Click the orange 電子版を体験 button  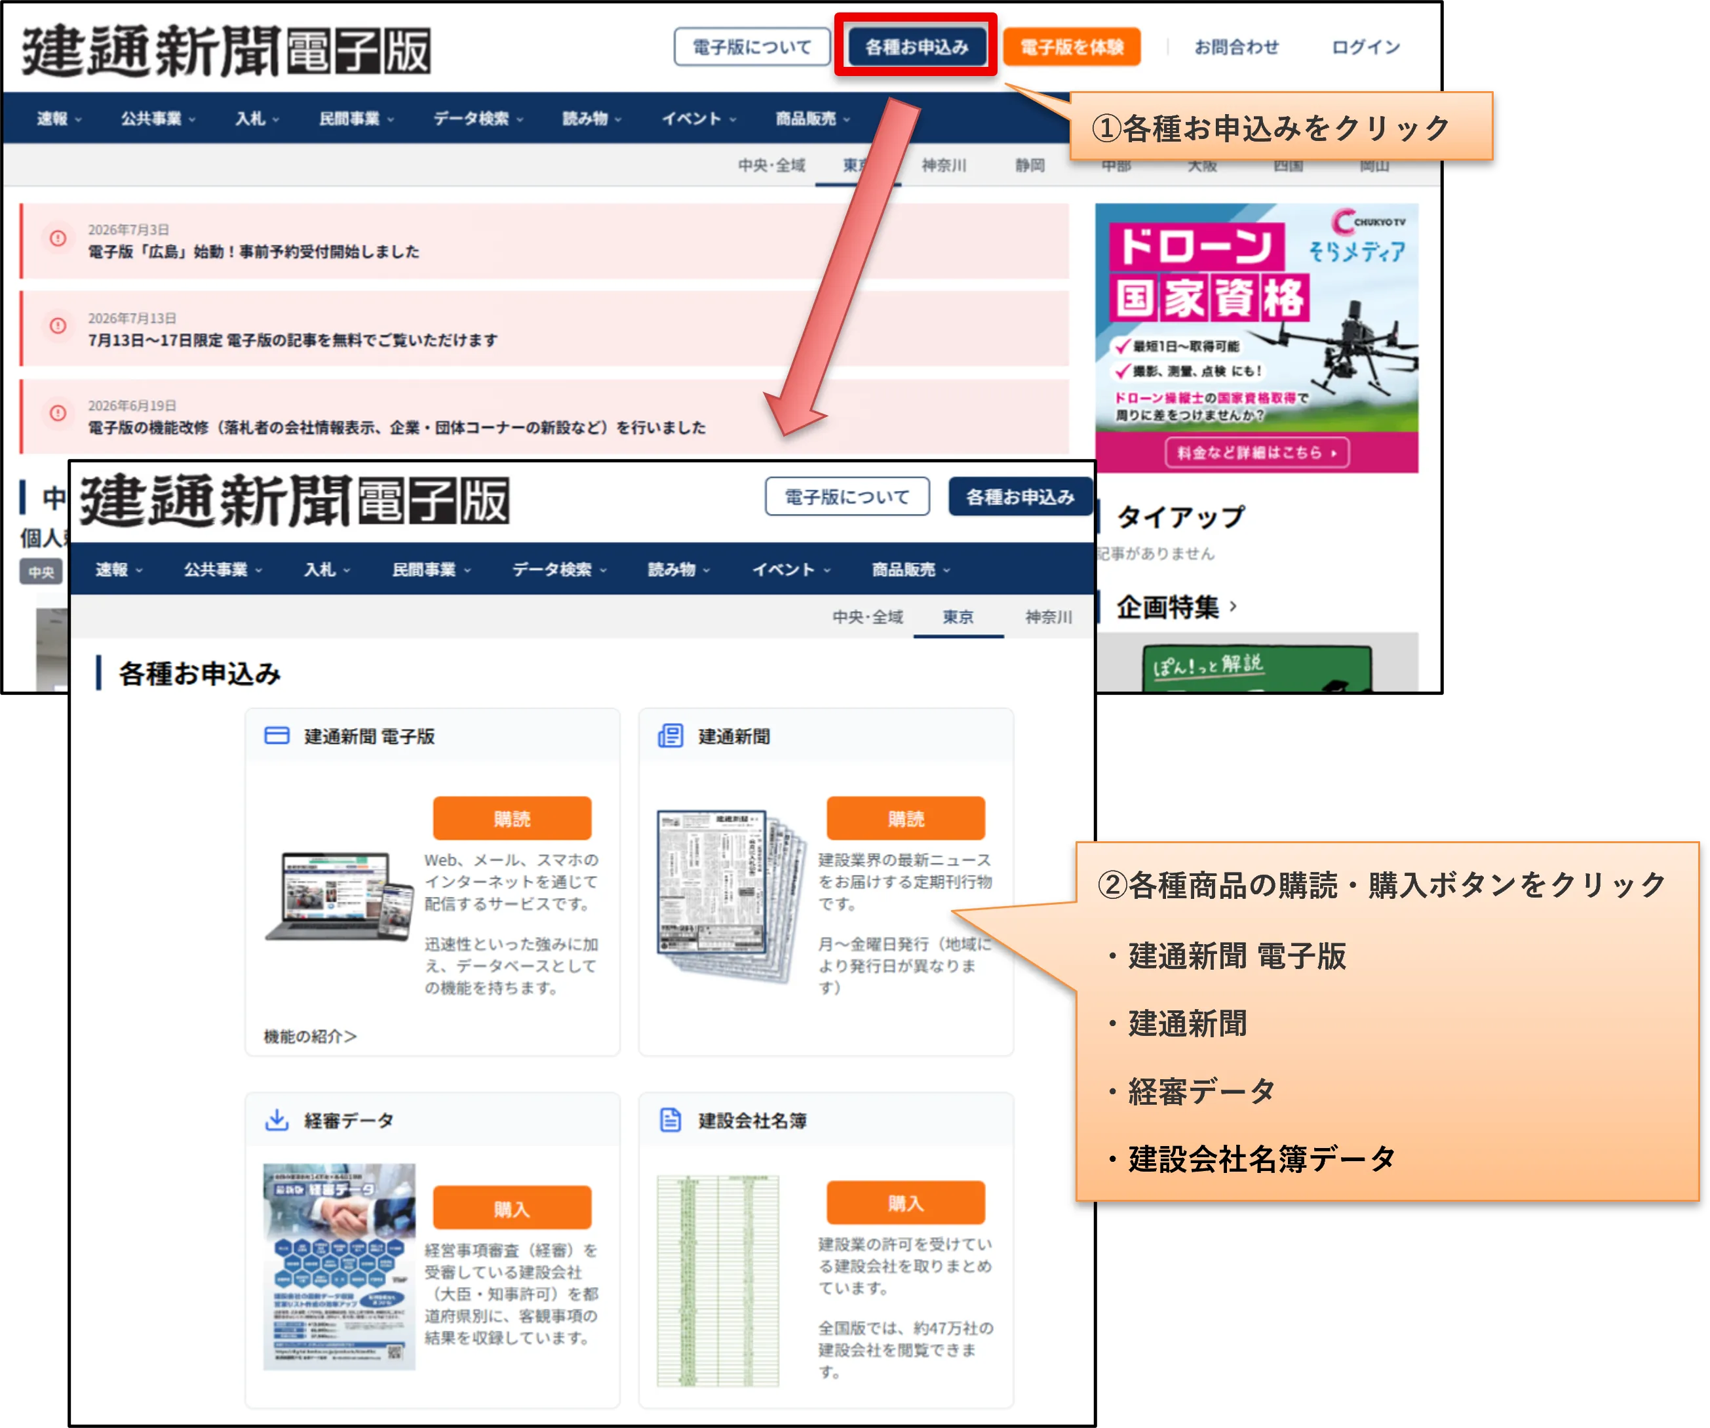pyautogui.click(x=1072, y=47)
